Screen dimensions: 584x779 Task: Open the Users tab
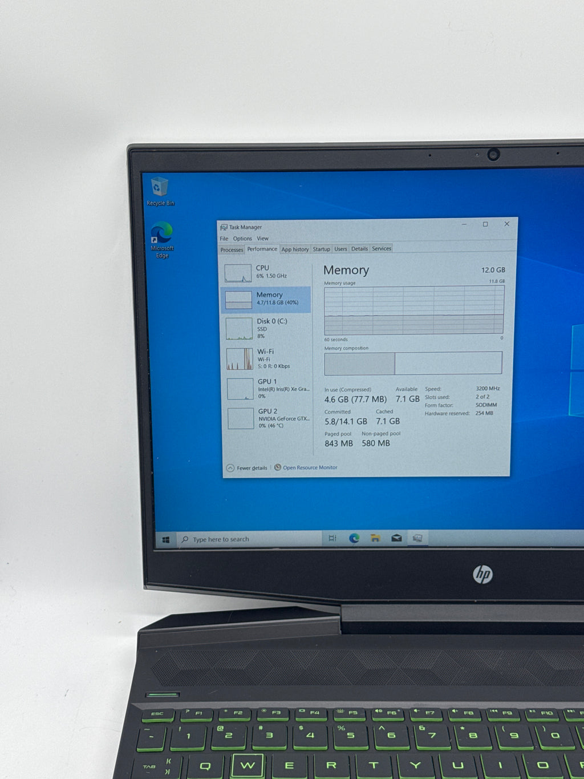tap(340, 249)
